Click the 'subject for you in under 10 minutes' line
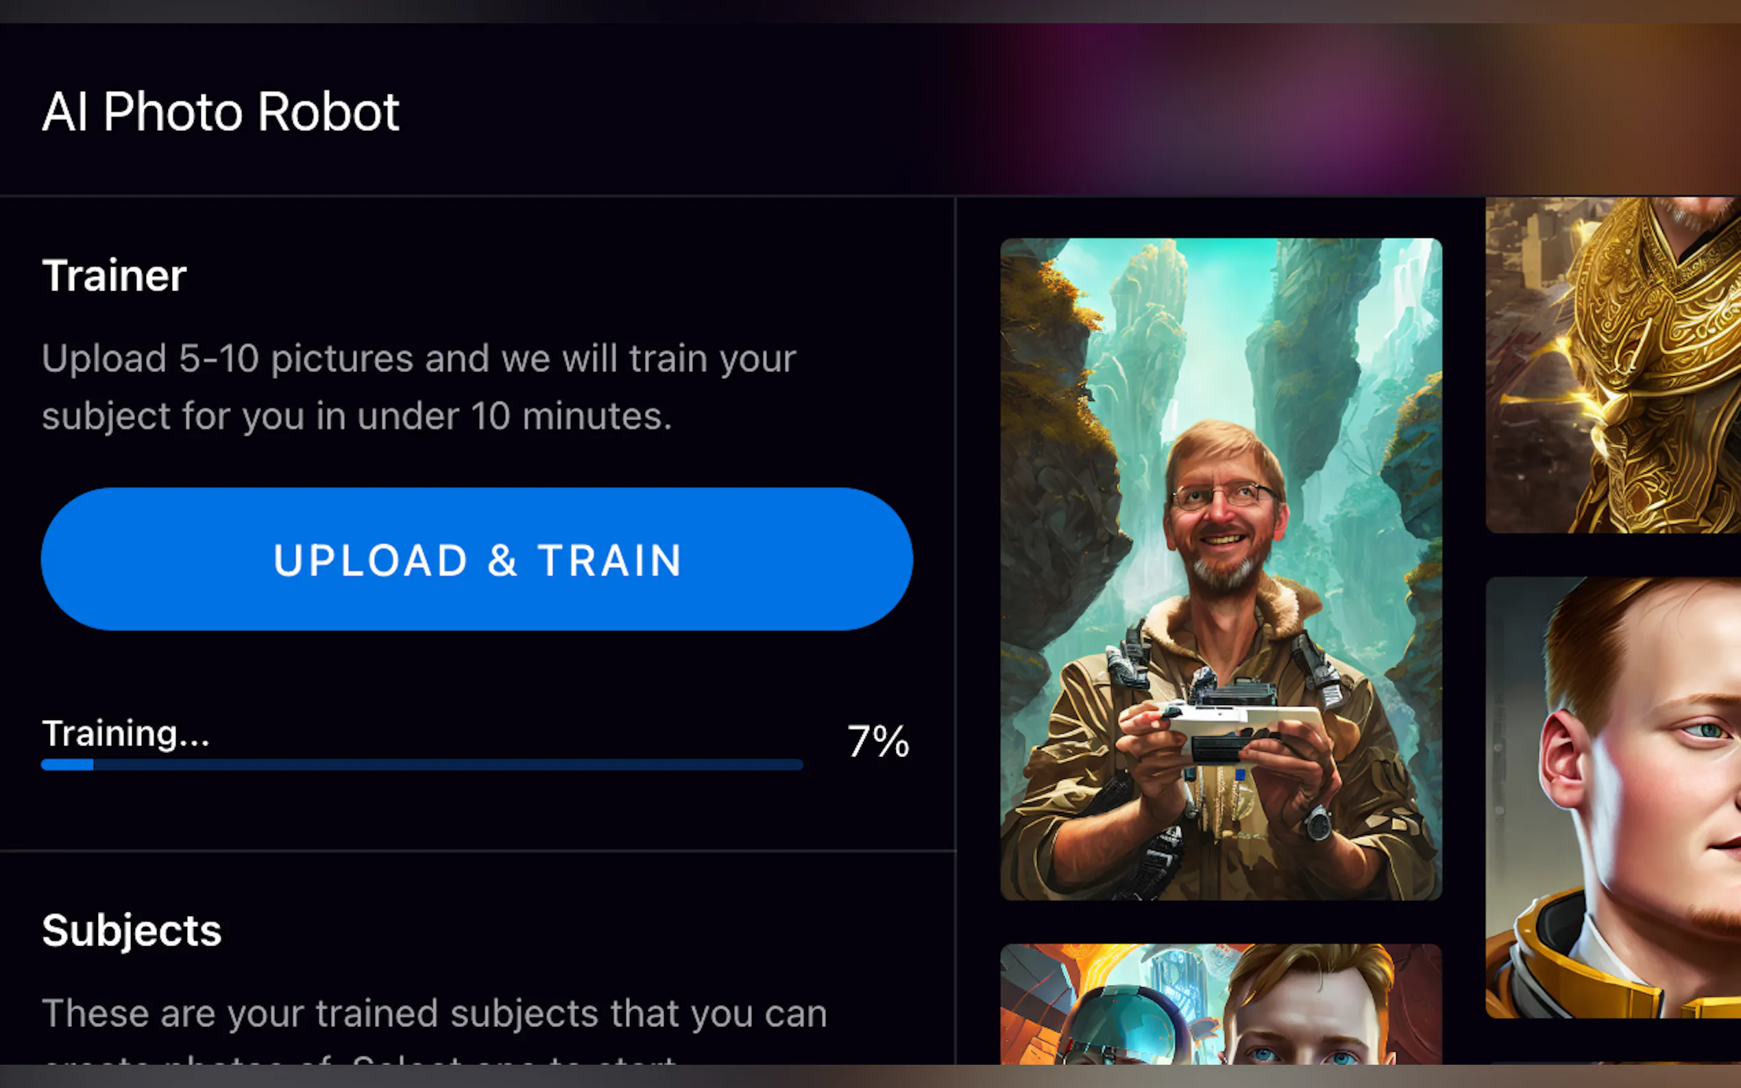The width and height of the screenshot is (1741, 1088). 357,416
